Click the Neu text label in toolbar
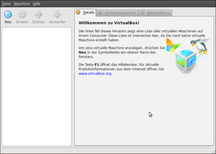 click(x=8, y=22)
